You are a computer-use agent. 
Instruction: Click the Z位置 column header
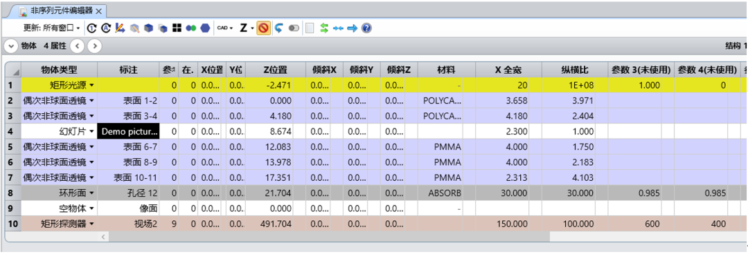275,70
